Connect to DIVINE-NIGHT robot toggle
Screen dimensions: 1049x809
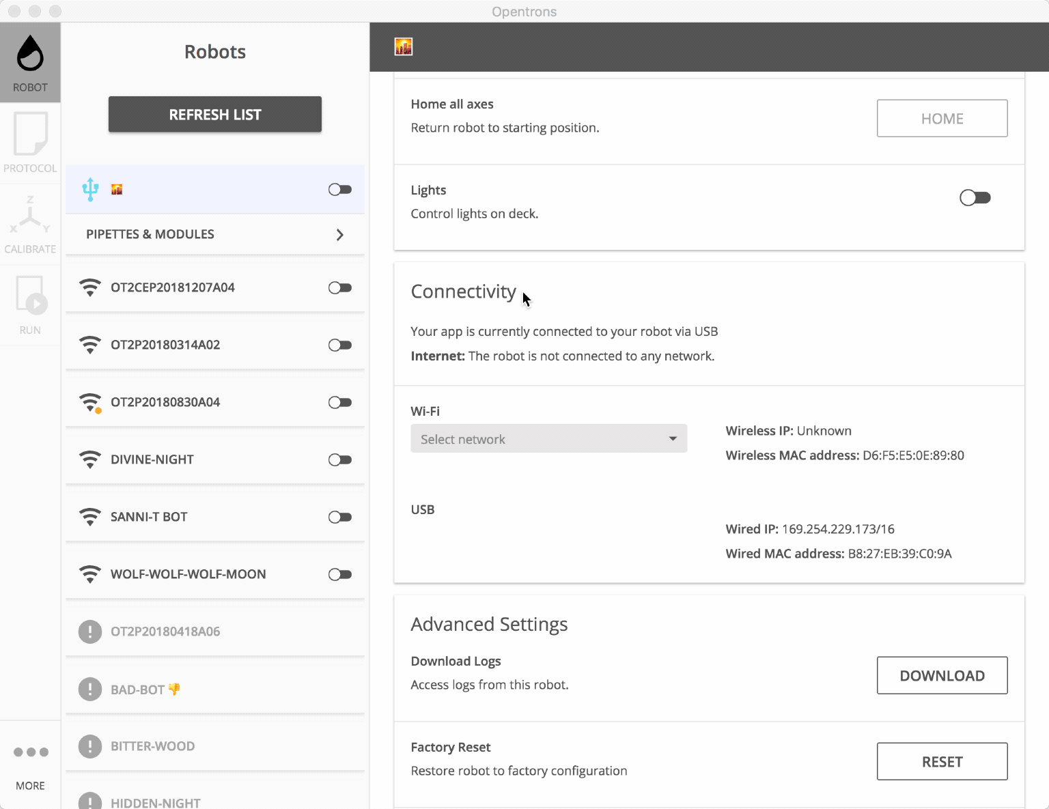(340, 459)
